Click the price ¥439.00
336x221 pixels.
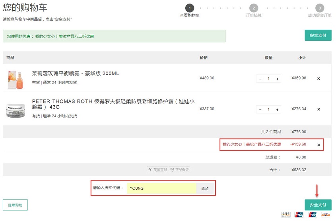tap(207, 78)
